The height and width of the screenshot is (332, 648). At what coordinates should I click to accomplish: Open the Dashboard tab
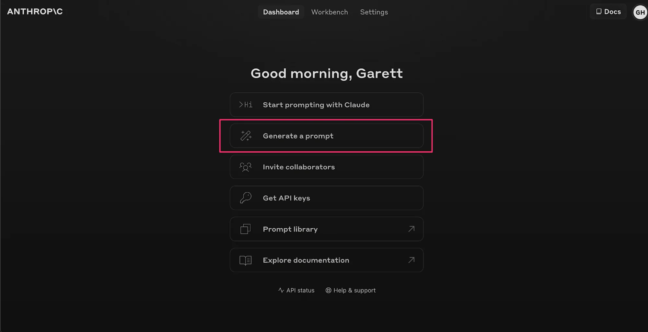(281, 12)
